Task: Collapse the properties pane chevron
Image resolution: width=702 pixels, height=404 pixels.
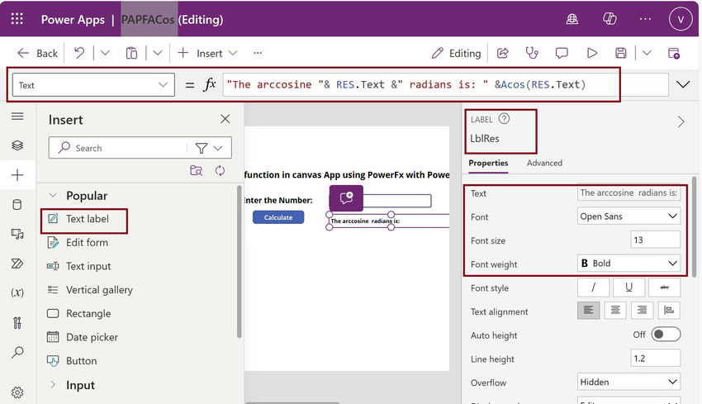Action: [681, 121]
